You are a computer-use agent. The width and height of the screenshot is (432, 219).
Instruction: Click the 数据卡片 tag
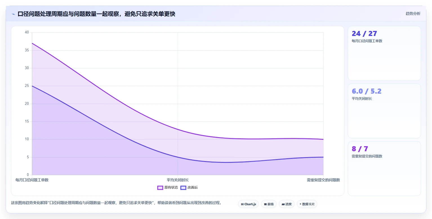point(307,204)
